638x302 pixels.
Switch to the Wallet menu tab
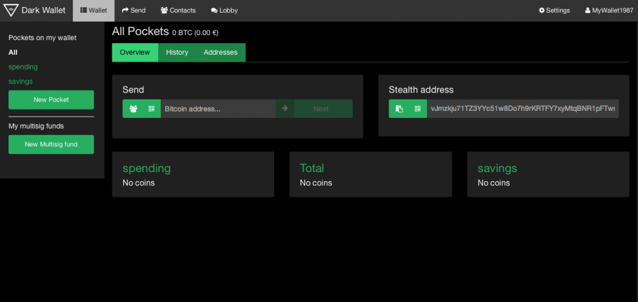94,11
